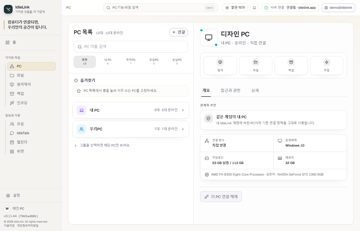This screenshot has height=231, width=360.
Task: Click the magnifier icon in PC 이름 검색
Action: [80, 47]
